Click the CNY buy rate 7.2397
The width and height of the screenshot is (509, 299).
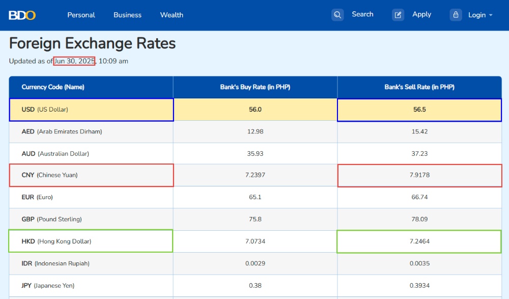tap(255, 175)
